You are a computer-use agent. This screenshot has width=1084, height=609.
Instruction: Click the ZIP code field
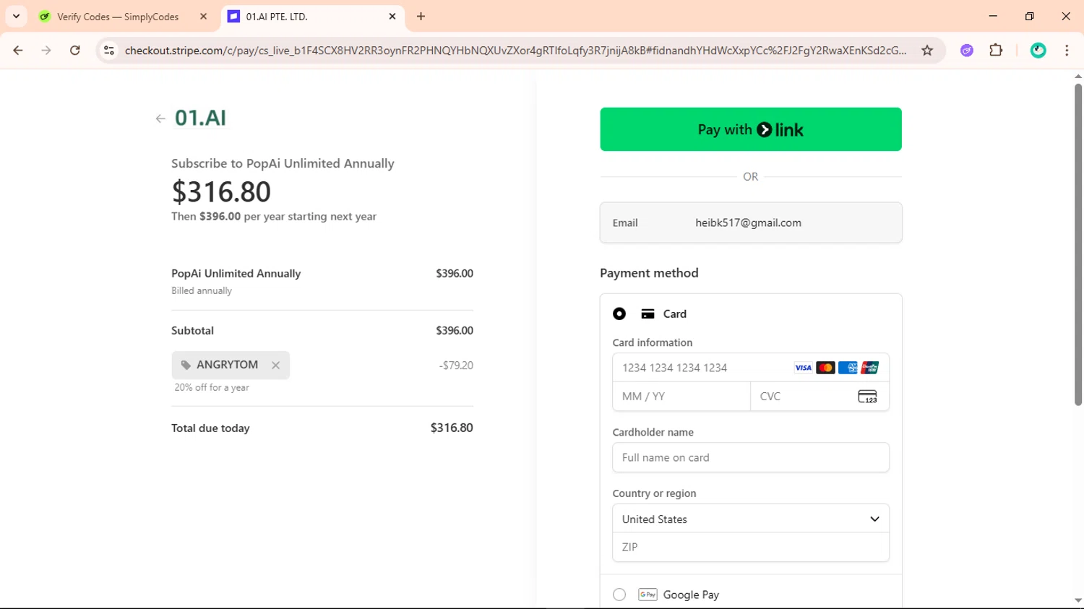(750, 547)
